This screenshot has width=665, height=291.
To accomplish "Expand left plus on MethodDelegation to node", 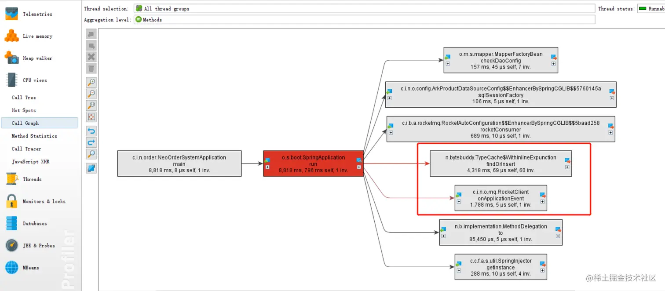I will 443,236.
